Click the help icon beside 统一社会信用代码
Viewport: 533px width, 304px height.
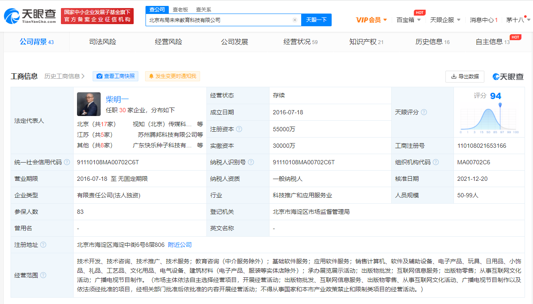pyautogui.click(x=67, y=162)
